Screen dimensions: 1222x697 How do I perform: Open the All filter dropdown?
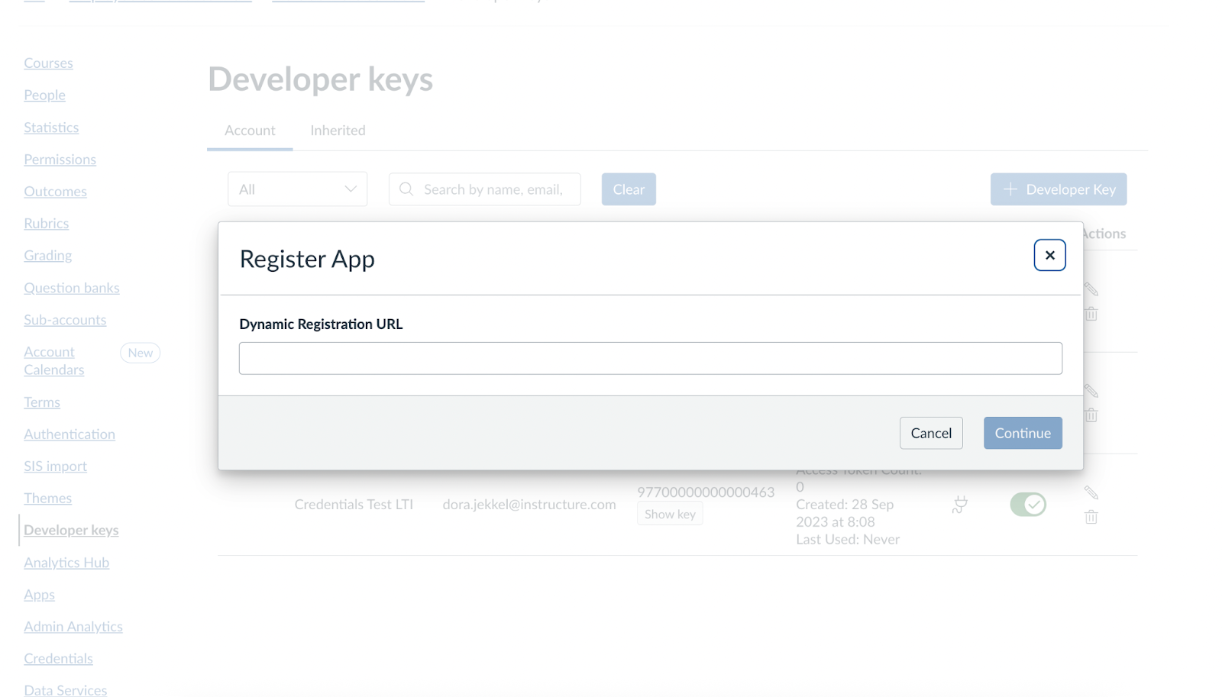(297, 189)
